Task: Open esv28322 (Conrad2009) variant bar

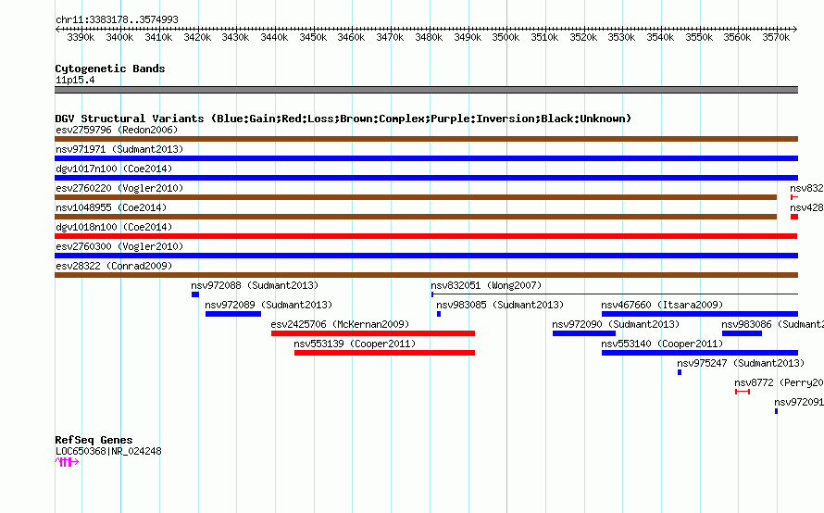Action: pos(426,275)
